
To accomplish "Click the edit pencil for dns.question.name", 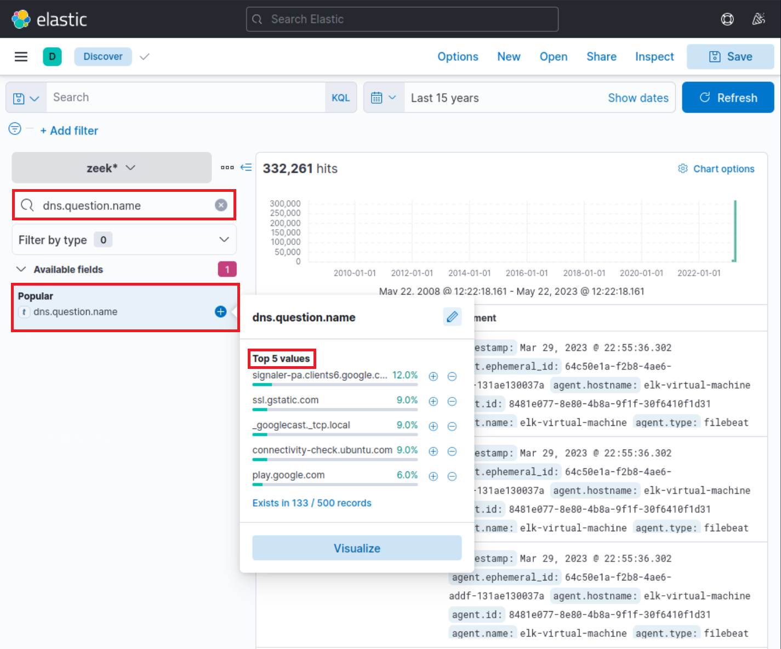I will pyautogui.click(x=452, y=317).
